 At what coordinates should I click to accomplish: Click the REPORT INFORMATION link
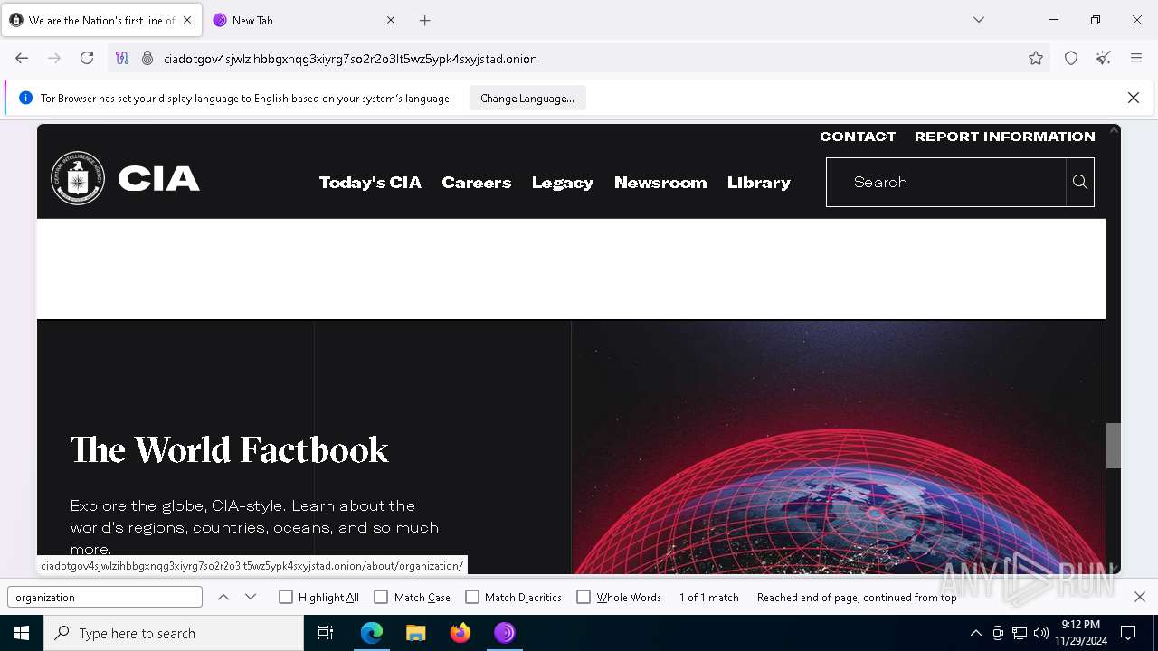(1005, 137)
